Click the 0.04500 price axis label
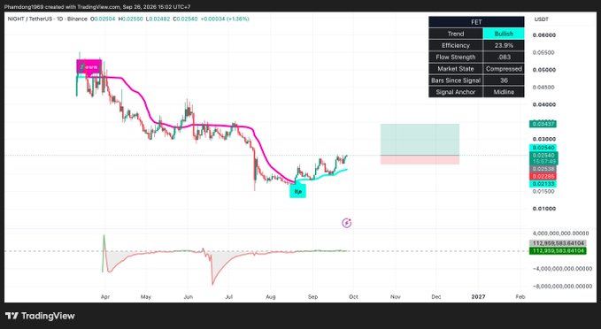The image size is (601, 329). [x=543, y=88]
